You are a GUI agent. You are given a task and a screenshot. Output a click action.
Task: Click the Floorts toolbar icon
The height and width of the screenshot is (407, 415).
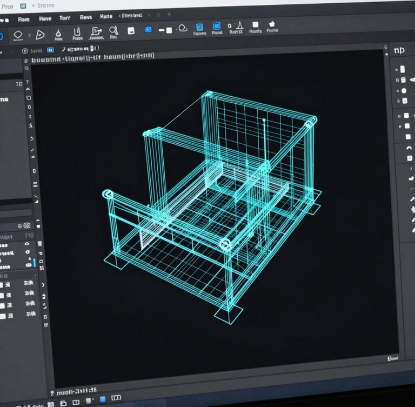pos(256,27)
